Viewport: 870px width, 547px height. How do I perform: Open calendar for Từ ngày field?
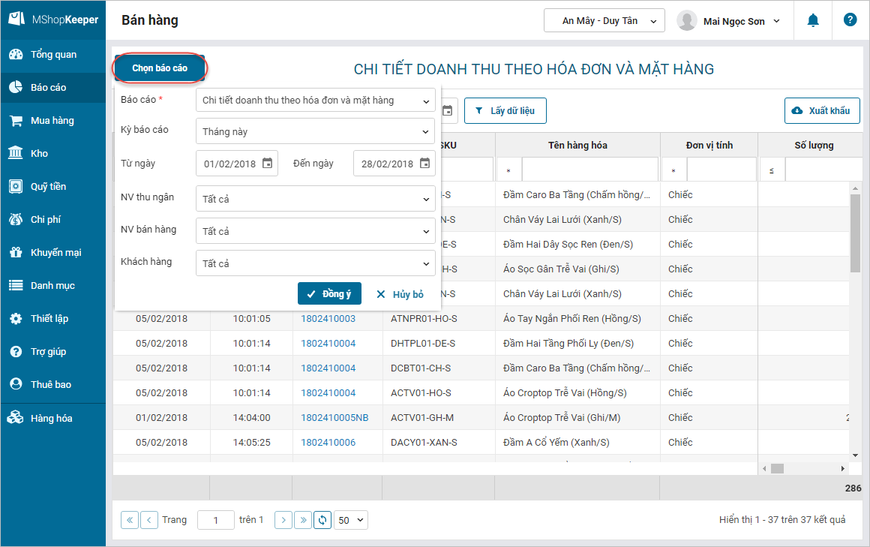[268, 164]
